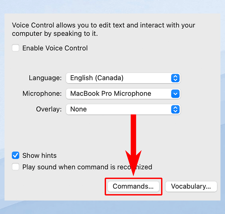This screenshot has height=214, width=225.
Task: Click the "Play sound when command" label text
Action: (67, 167)
